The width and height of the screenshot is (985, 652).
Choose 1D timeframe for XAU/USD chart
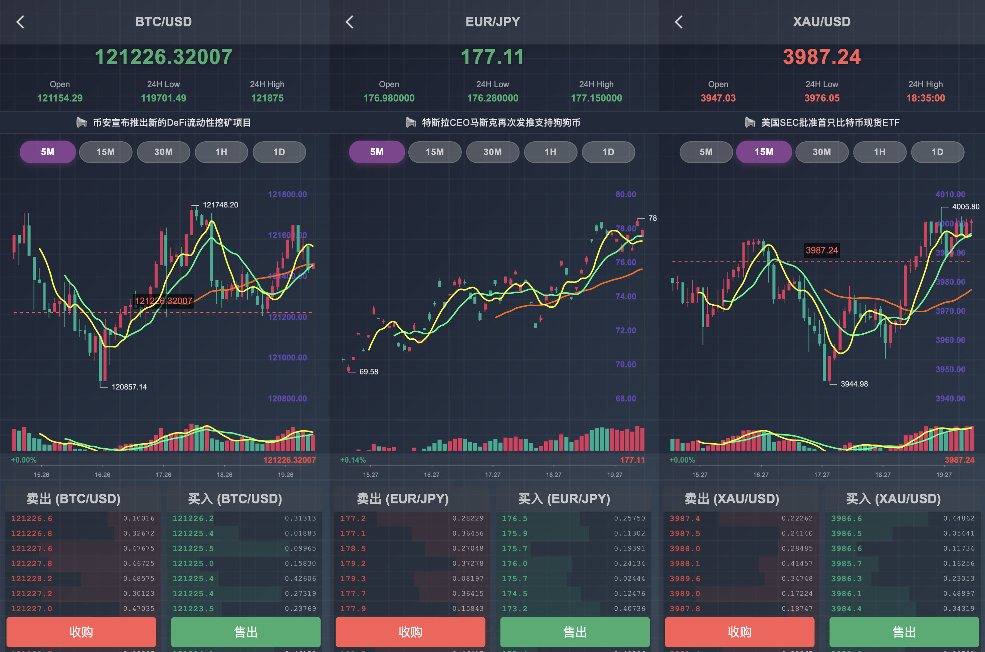click(x=937, y=152)
